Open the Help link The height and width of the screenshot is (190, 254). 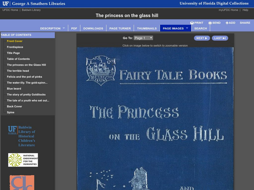pyautogui.click(x=245, y=10)
